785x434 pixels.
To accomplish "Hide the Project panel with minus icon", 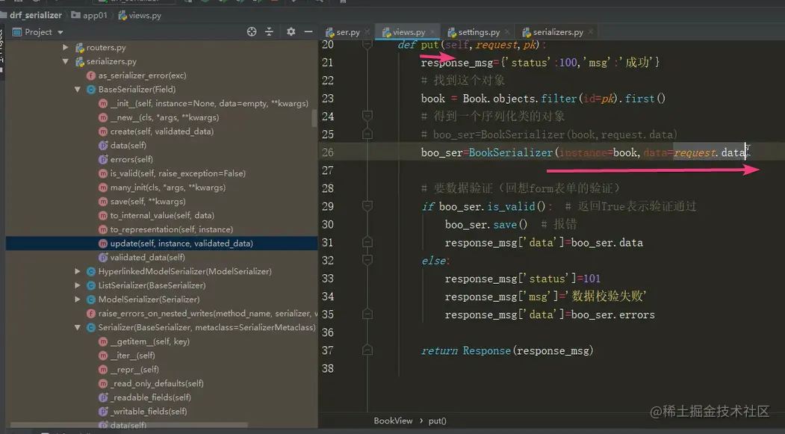I will point(308,32).
